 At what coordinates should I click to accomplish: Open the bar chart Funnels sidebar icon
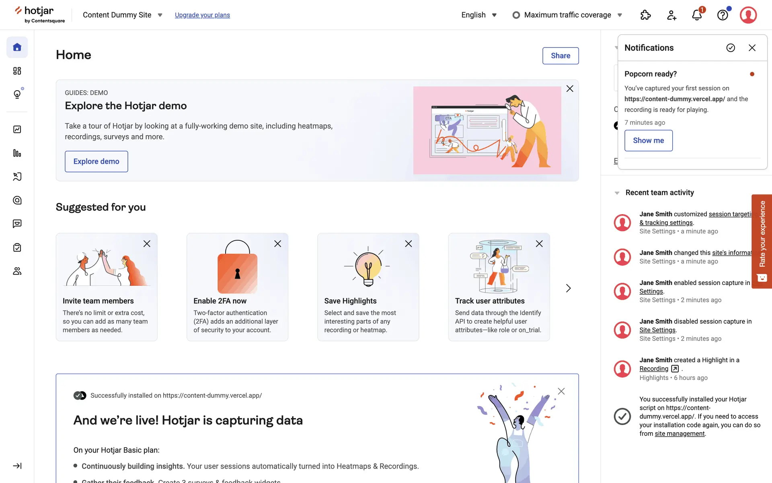[17, 153]
